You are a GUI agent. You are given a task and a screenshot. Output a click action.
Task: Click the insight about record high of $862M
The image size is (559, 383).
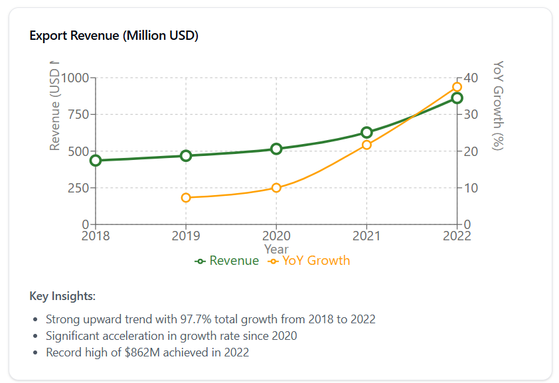pyautogui.click(x=147, y=352)
